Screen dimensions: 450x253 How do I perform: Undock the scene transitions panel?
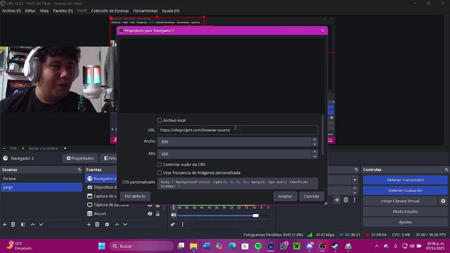point(356,170)
